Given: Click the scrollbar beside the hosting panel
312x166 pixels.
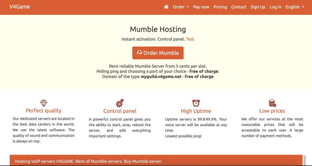Looking at the screenshot, I should tap(305, 160).
